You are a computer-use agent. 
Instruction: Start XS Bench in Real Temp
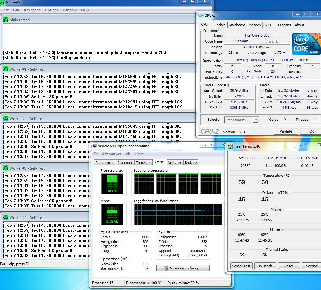click(265, 266)
